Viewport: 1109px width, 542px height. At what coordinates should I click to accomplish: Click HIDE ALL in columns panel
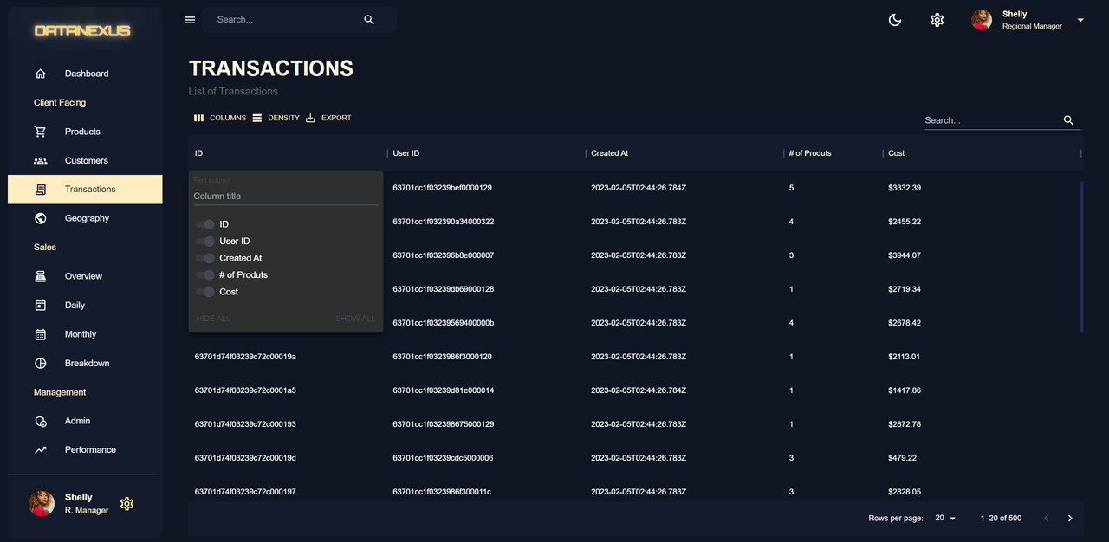(213, 319)
